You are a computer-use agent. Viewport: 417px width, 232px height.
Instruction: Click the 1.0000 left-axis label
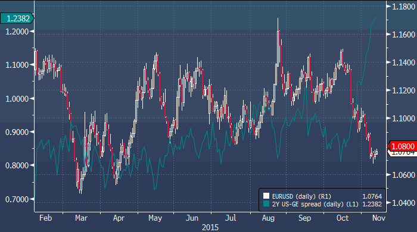tap(17, 99)
